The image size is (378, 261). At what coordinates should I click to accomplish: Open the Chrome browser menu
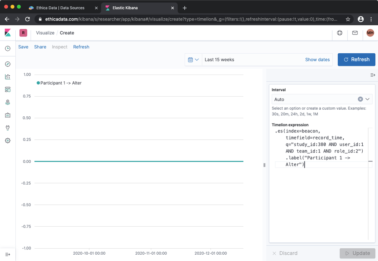pyautogui.click(x=372, y=19)
